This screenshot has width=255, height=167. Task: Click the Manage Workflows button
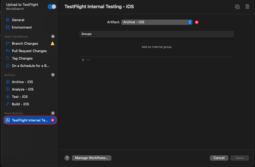(92, 158)
